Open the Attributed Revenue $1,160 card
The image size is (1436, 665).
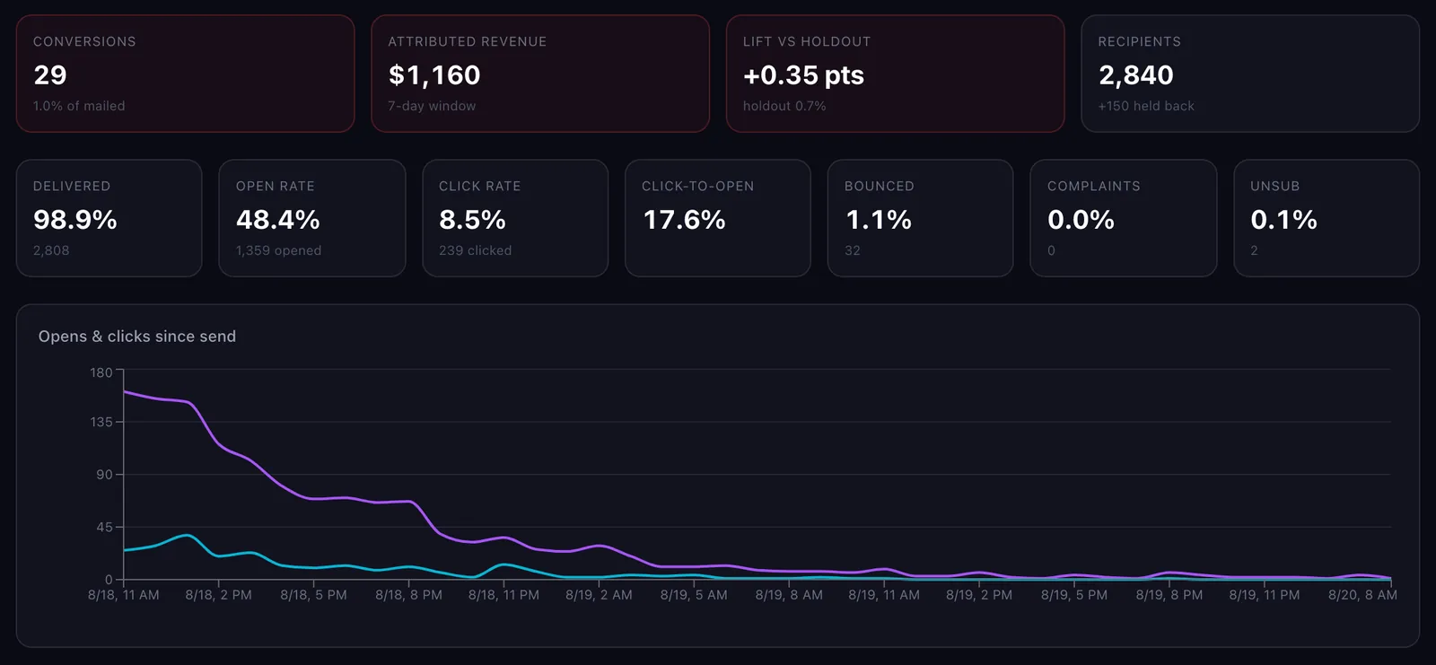click(540, 74)
